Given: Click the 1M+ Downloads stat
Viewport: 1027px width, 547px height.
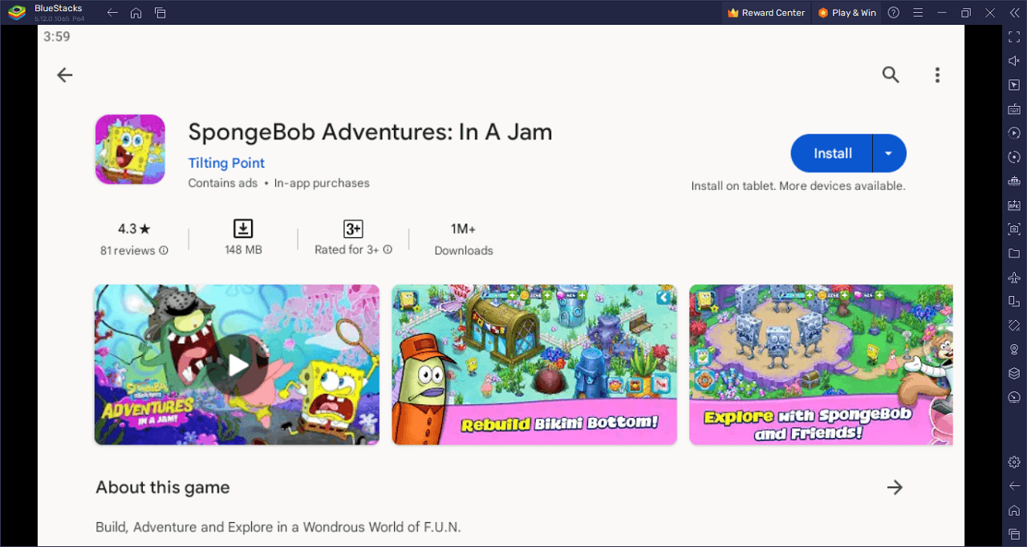Looking at the screenshot, I should click(464, 239).
